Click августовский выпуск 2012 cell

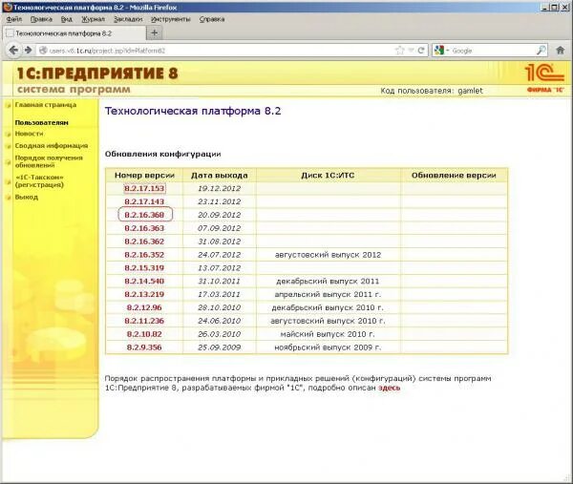[328, 255]
